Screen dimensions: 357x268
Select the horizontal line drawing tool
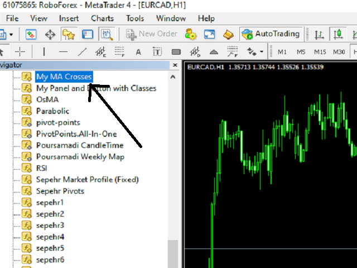coord(63,52)
